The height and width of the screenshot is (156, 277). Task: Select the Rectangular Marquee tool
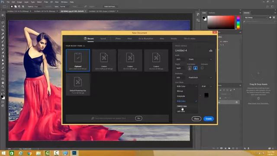coord(3,19)
